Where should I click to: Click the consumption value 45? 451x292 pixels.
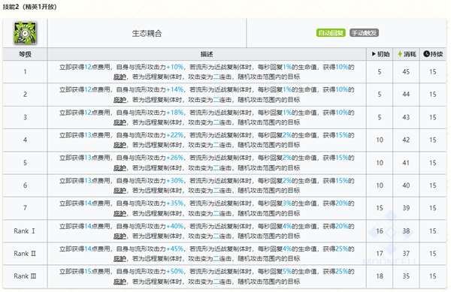406,72
